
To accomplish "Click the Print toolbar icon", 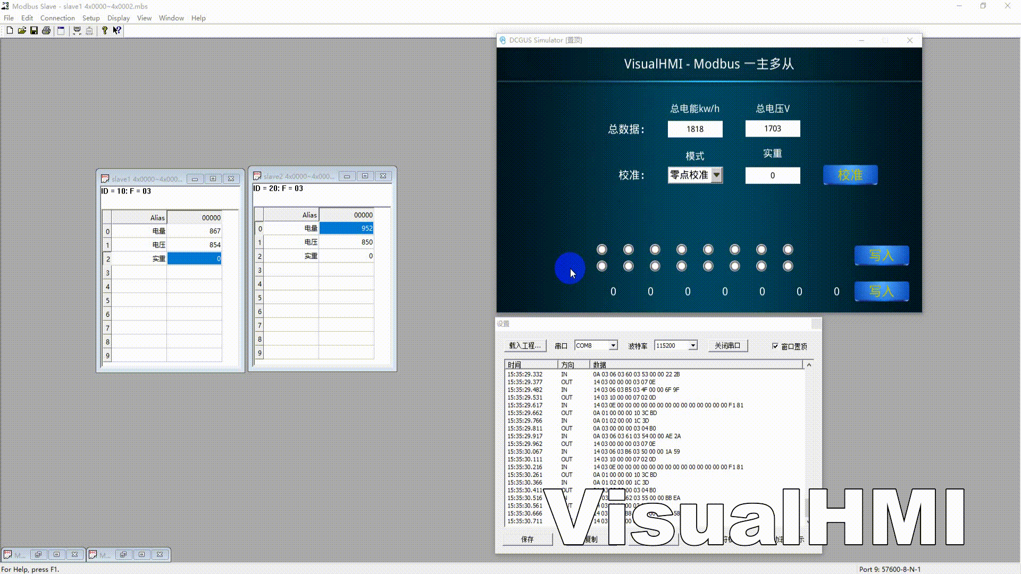I will pos(46,31).
